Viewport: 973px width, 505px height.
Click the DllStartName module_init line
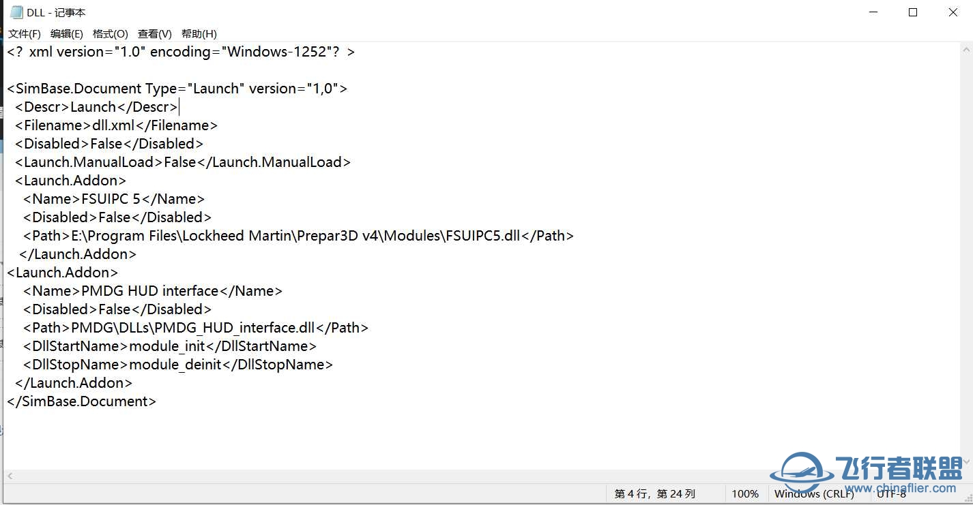point(170,346)
